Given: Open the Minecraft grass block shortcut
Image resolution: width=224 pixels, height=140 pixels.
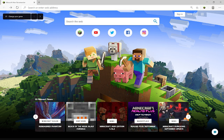Looking at the screenshot, I should 80,33.
